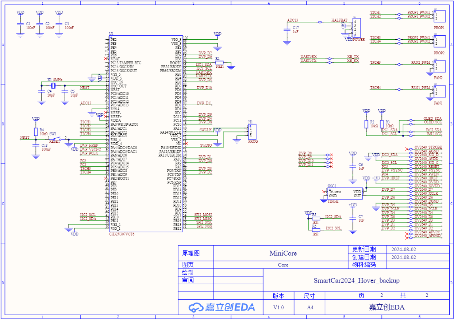Select resistor R6 1kΩ symbol
The height and width of the screenshot is (320, 454).
pos(316,230)
